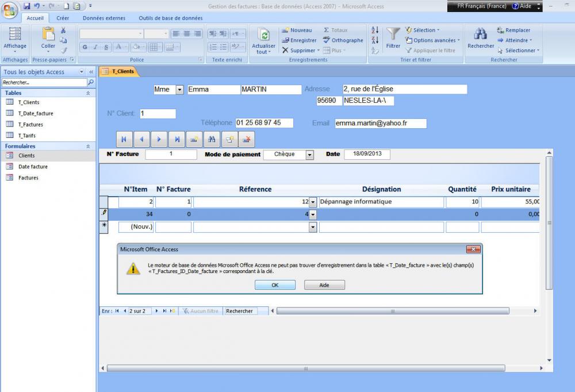Switch to the Créer ribbon tab
575x392 pixels.
click(63, 18)
